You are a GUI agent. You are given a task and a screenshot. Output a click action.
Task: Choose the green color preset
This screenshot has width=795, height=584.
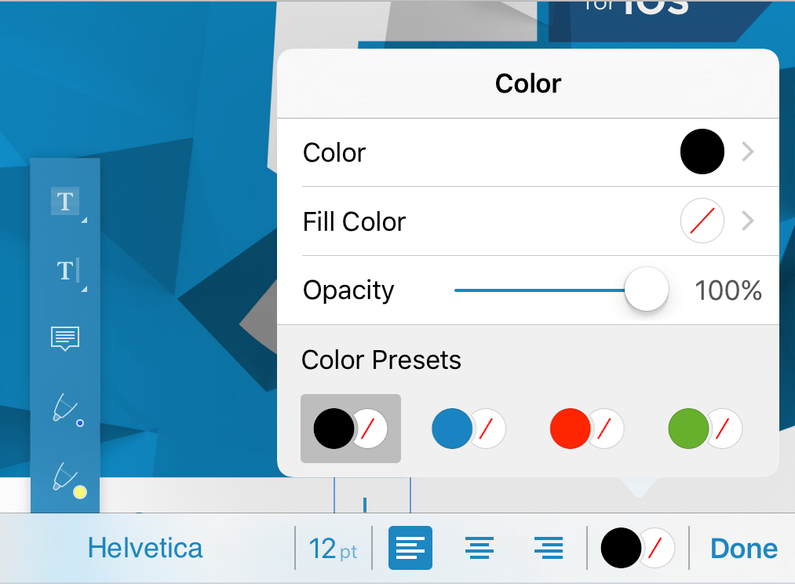coord(705,429)
